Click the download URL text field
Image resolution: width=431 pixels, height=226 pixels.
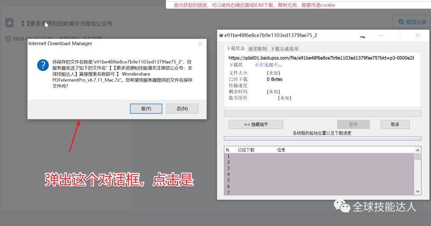coord(321,58)
